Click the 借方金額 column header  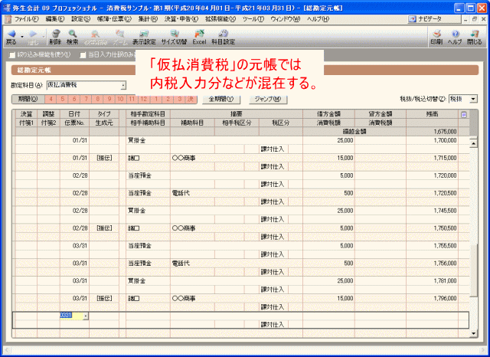pos(328,114)
